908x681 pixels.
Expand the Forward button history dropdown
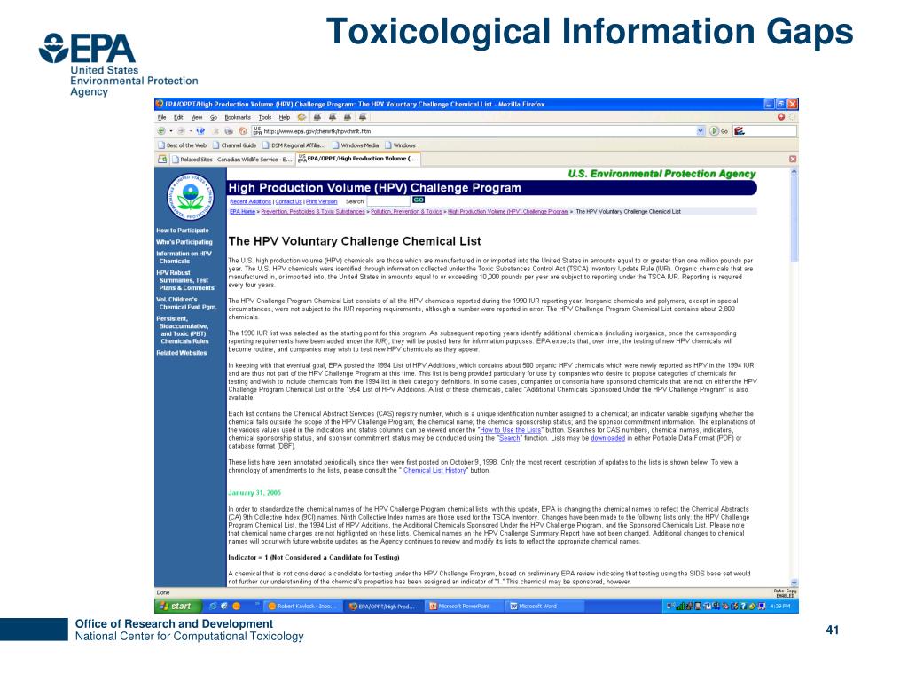[190, 131]
